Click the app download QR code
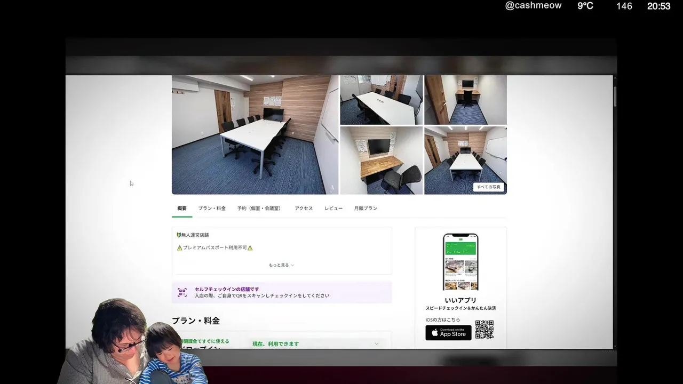 tap(485, 330)
